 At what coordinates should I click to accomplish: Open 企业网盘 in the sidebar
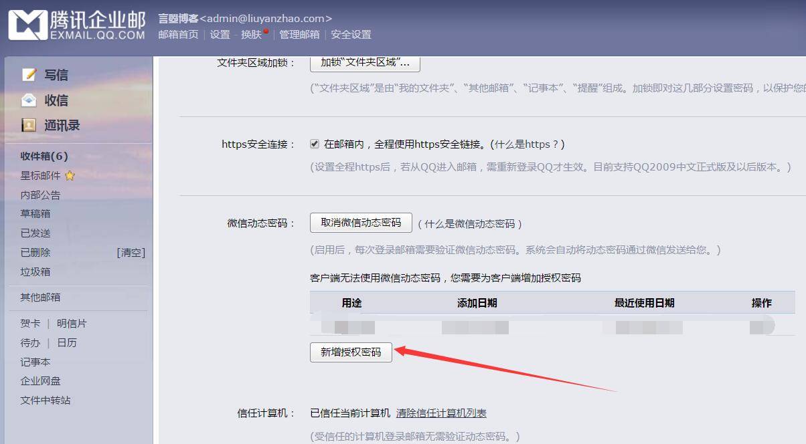pyautogui.click(x=40, y=380)
